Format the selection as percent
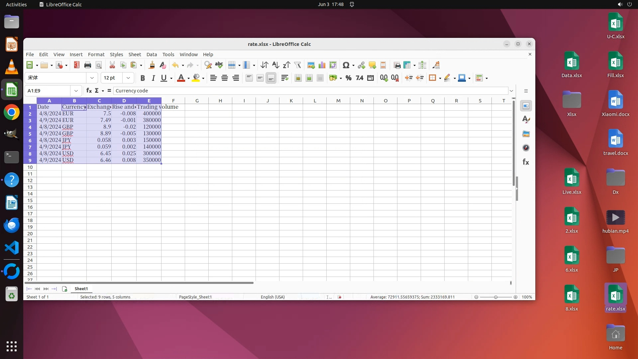 [348, 78]
